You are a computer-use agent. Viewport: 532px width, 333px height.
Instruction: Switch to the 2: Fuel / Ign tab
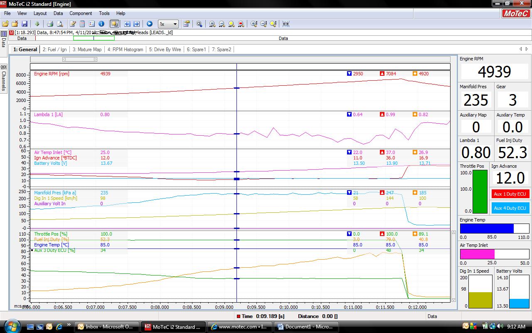coord(54,50)
